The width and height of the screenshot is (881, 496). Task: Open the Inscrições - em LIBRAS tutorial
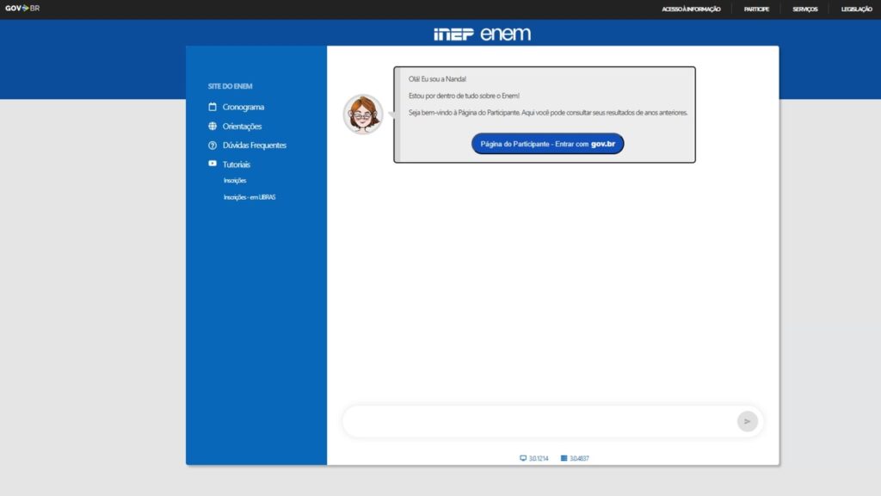[x=250, y=197]
